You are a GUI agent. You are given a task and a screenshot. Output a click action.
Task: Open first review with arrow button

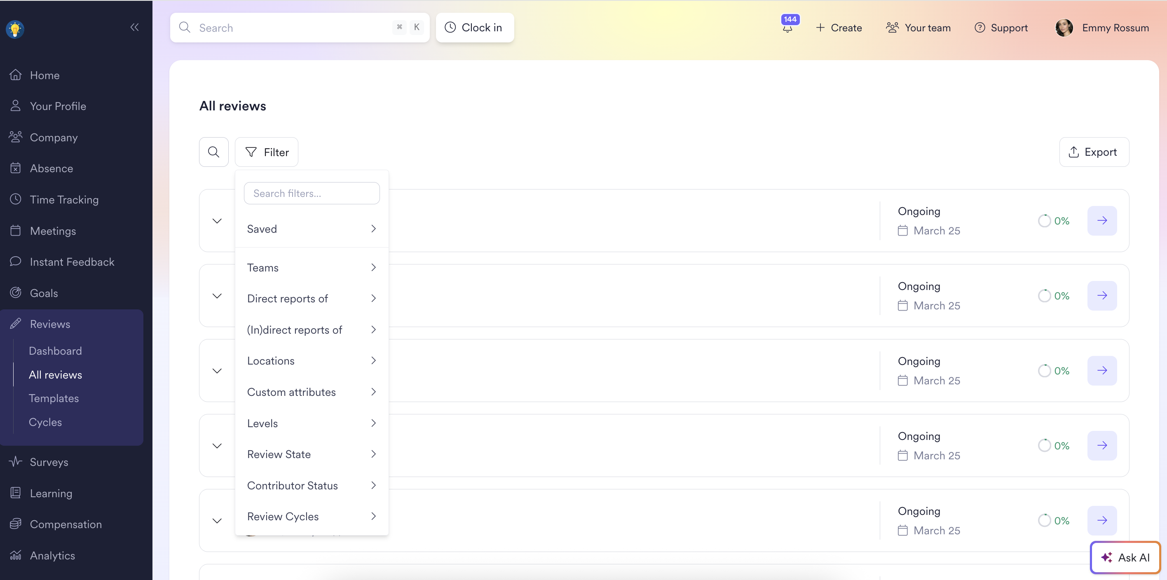pyautogui.click(x=1102, y=220)
